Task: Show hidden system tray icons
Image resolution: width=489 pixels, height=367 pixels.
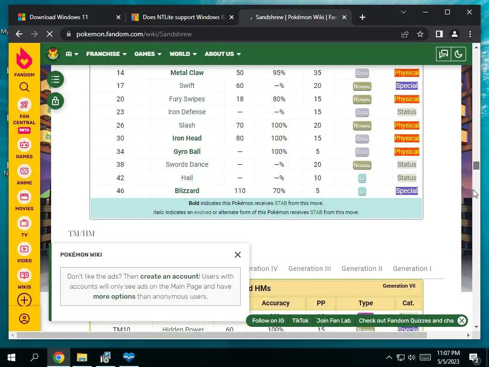Action: pyautogui.click(x=389, y=357)
